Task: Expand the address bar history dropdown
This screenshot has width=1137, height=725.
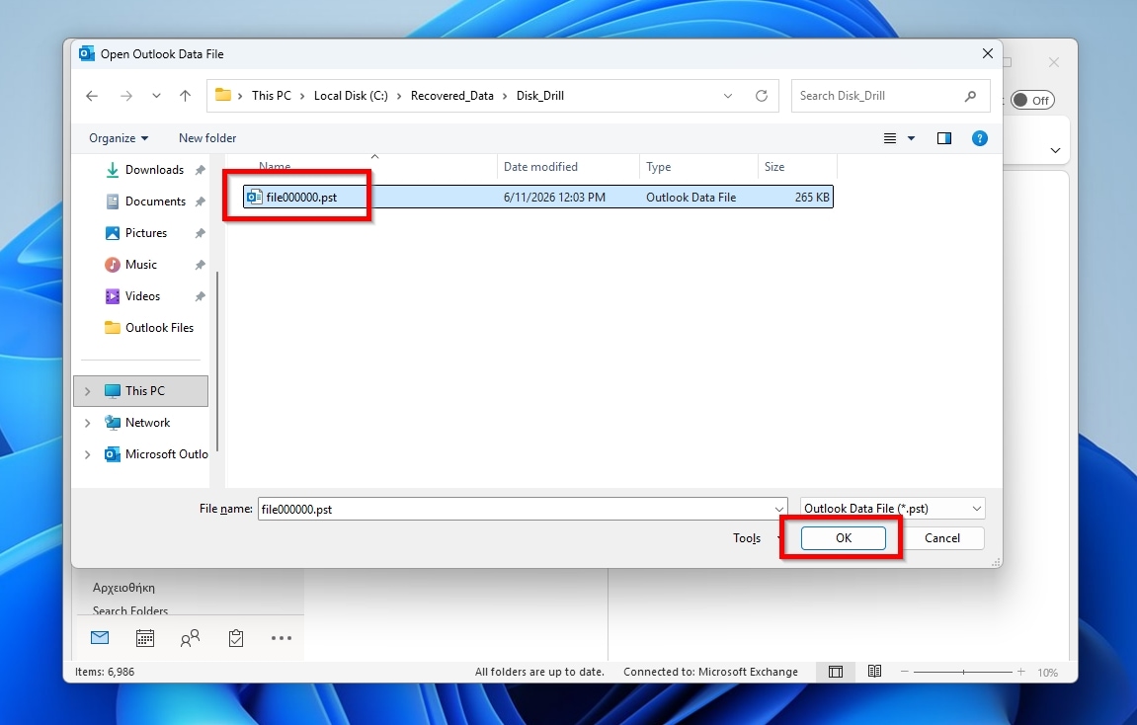Action: [728, 96]
